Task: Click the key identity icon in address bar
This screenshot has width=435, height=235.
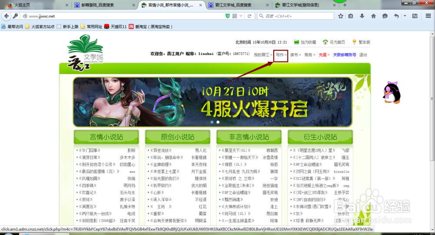Action: point(16,16)
